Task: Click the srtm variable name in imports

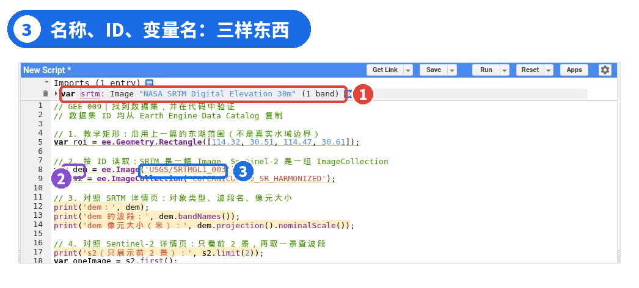Action: point(90,94)
